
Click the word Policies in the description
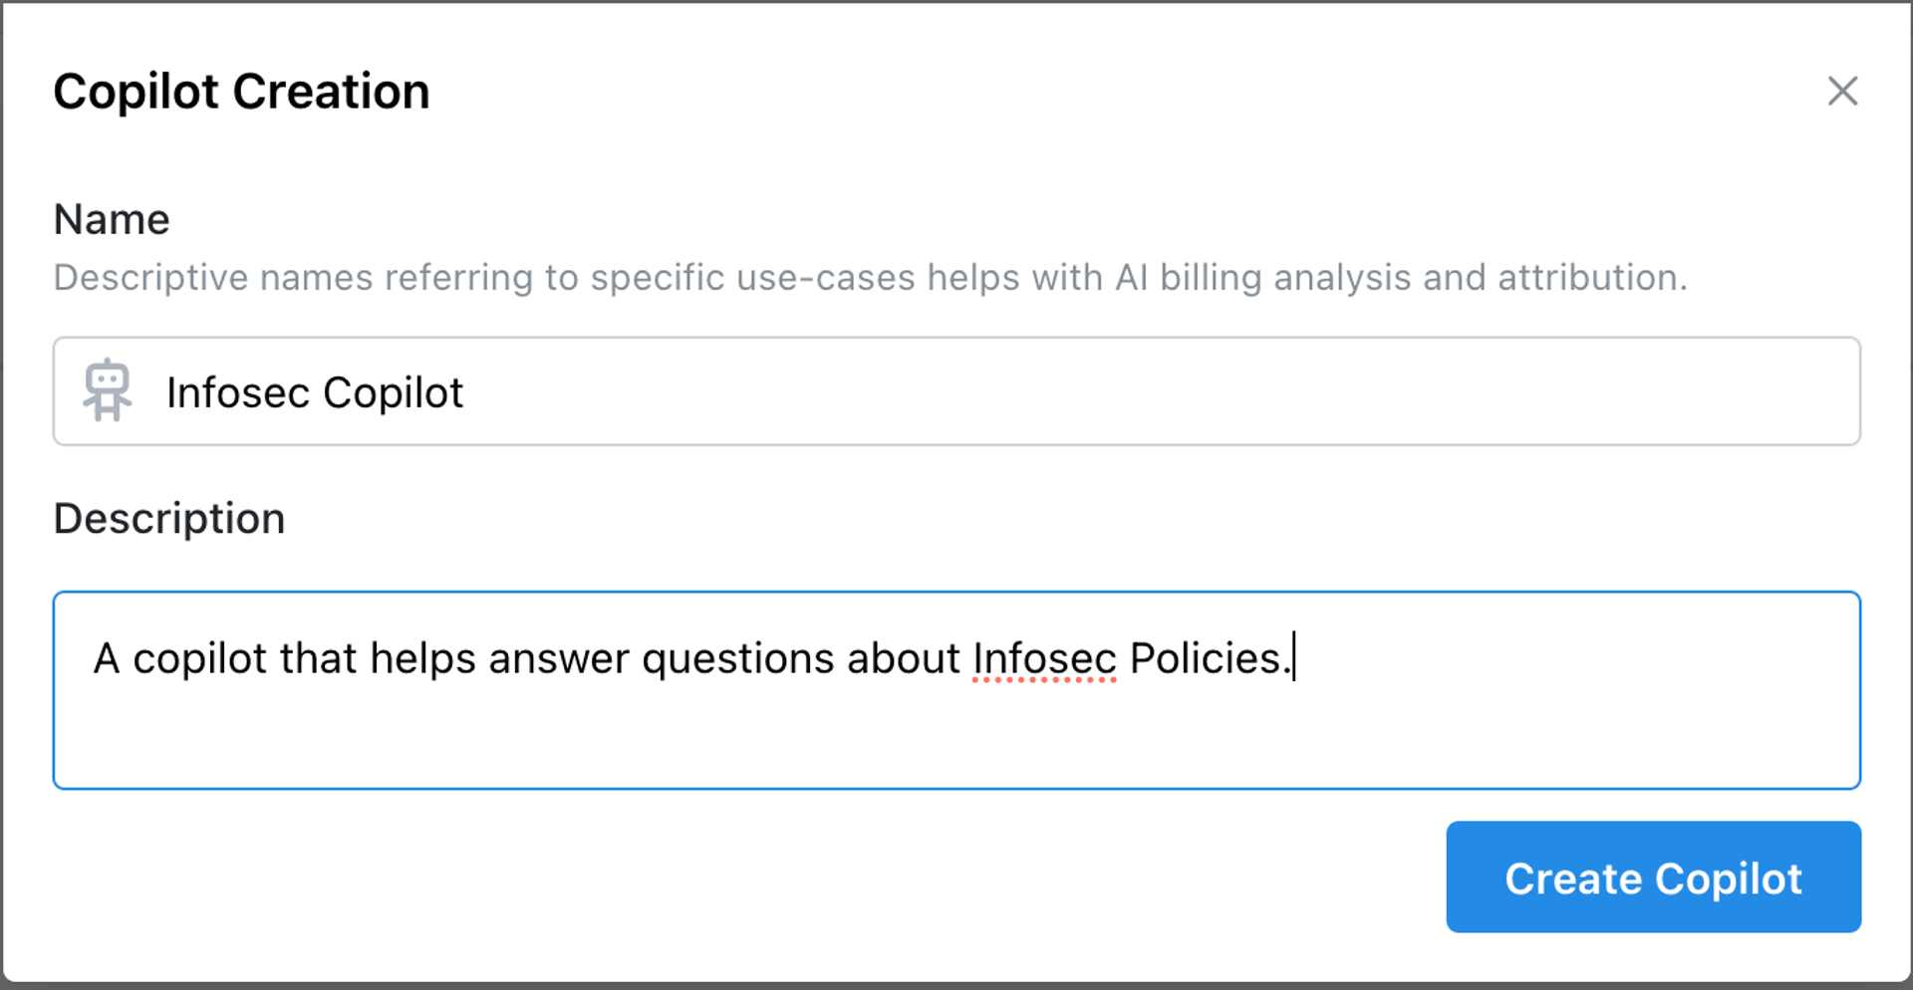(1210, 658)
